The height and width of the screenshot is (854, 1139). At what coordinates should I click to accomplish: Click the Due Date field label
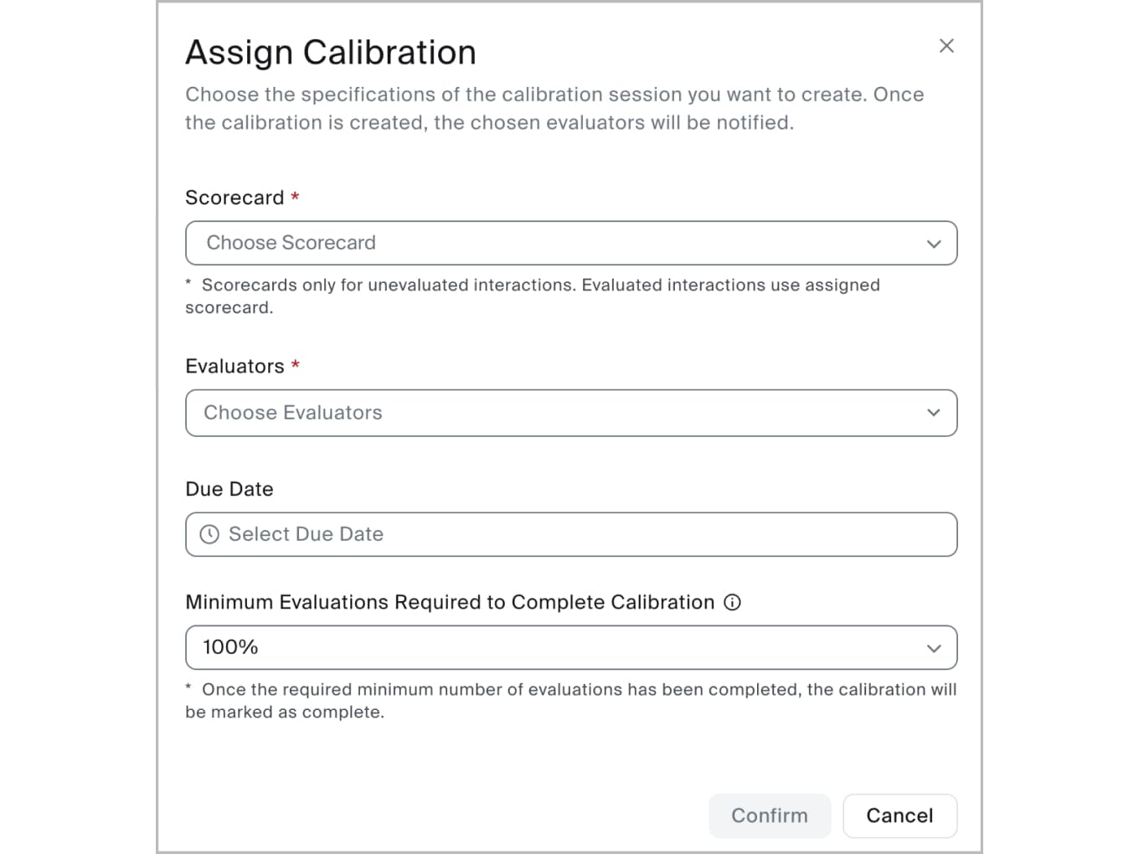pos(229,489)
